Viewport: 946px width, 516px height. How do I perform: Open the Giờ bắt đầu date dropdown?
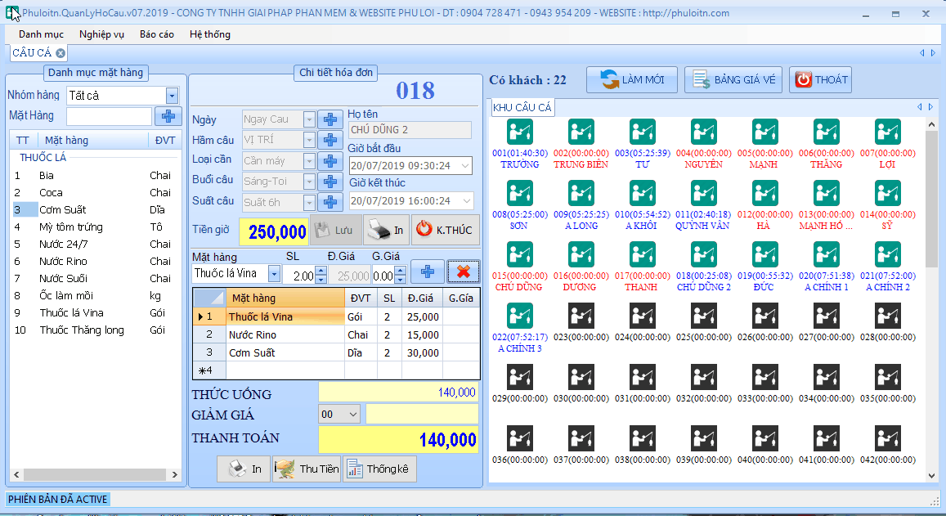tap(465, 165)
